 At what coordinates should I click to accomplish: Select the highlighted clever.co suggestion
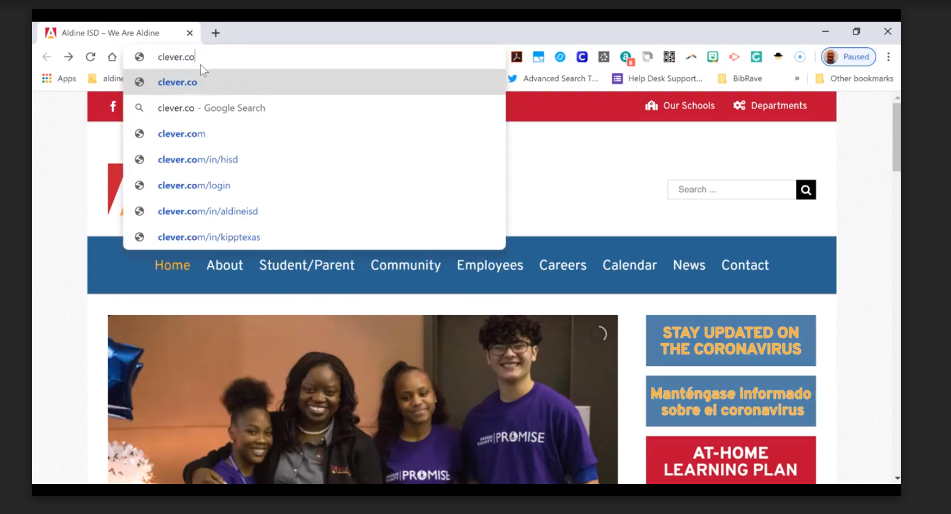(314, 82)
